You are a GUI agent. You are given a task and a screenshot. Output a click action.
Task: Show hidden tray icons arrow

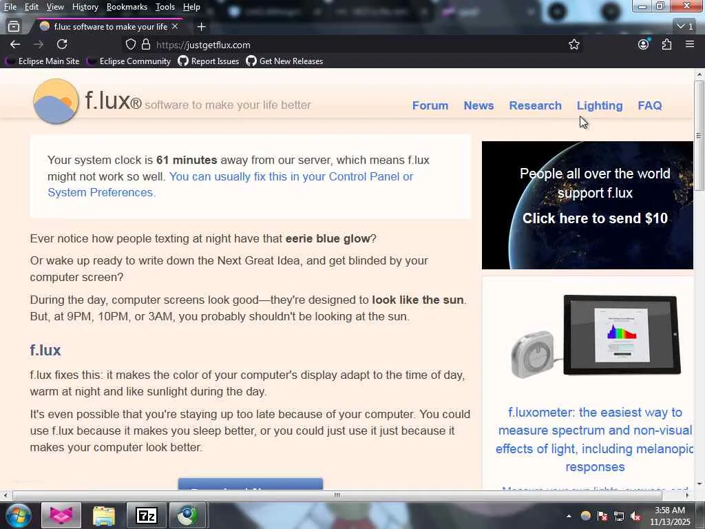click(x=569, y=516)
